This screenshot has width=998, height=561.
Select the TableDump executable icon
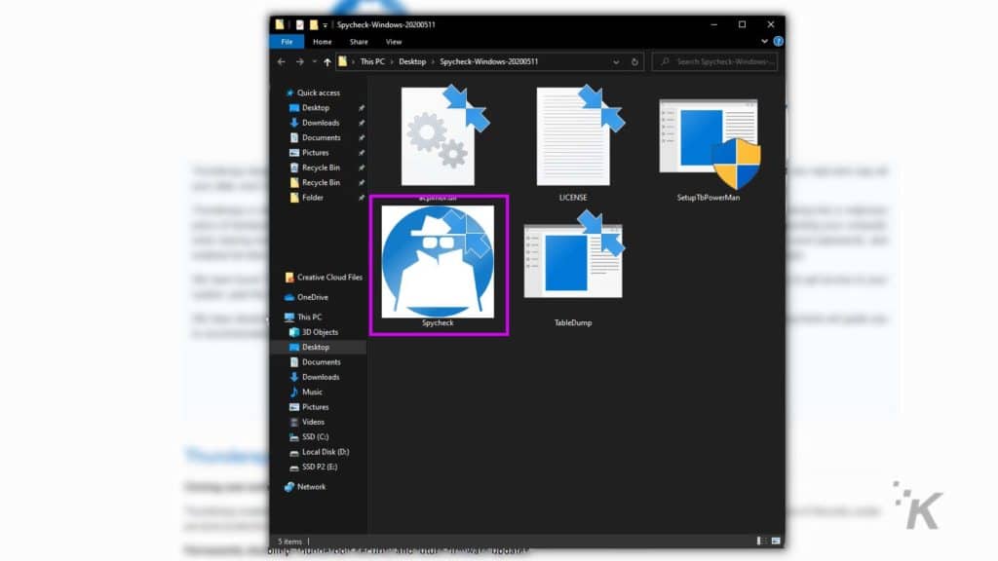tap(573, 263)
